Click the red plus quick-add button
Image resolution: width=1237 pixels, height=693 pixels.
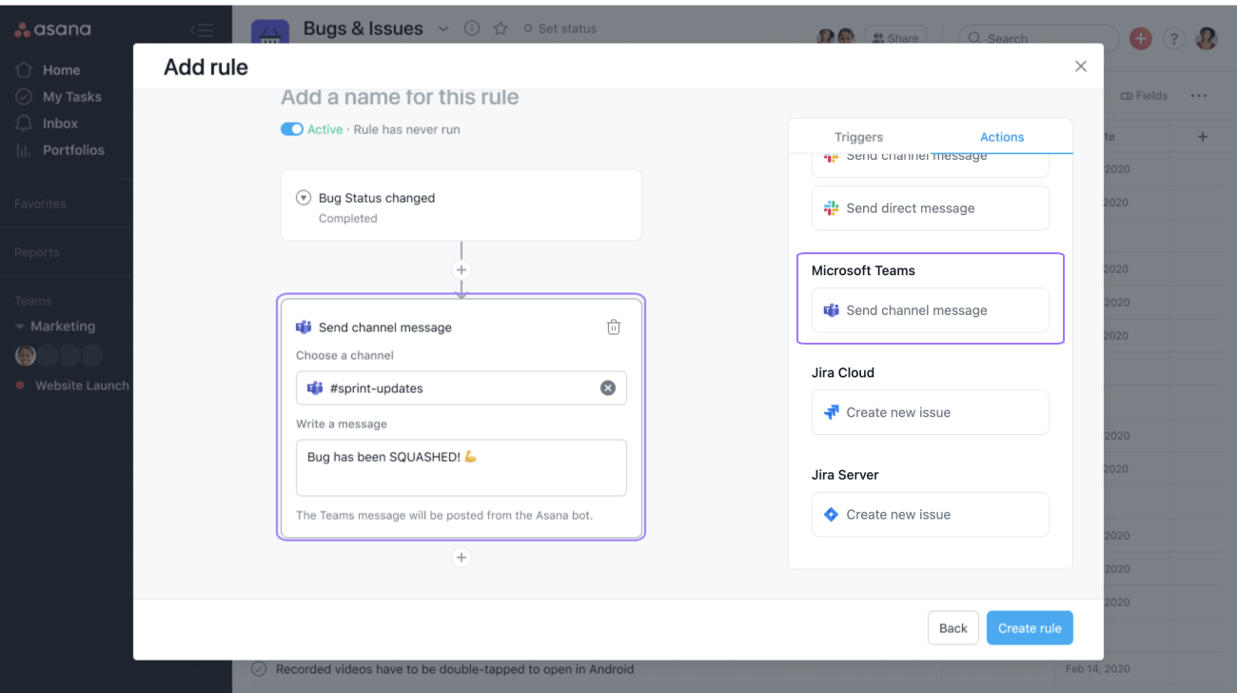coord(1141,38)
